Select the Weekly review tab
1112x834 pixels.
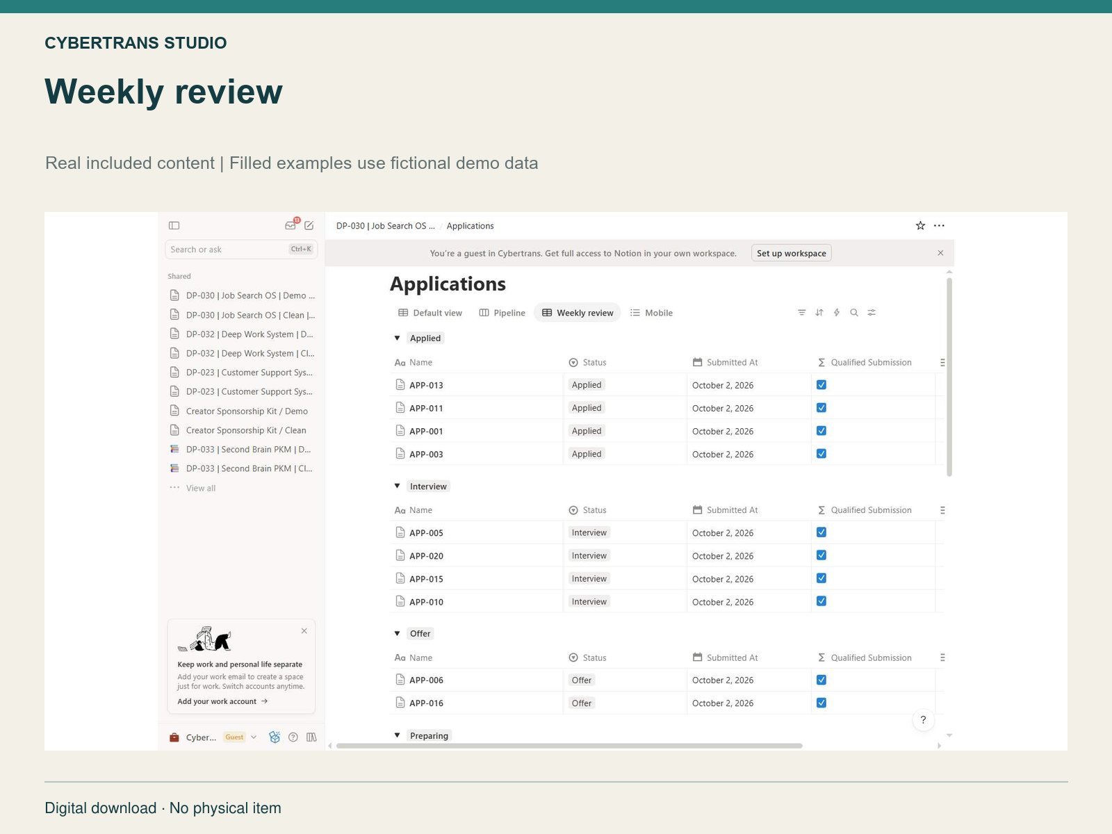click(578, 313)
